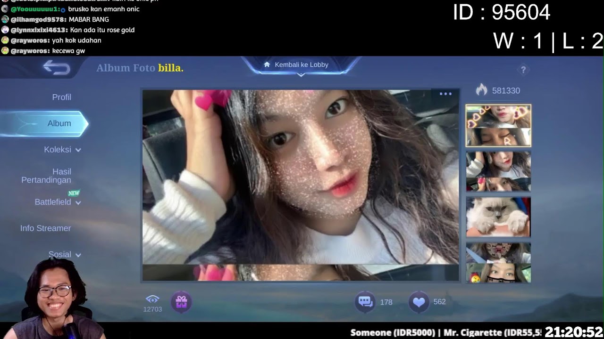Click the Album Foto billa. title
Image resolution: width=604 pixels, height=339 pixels.
pos(140,68)
